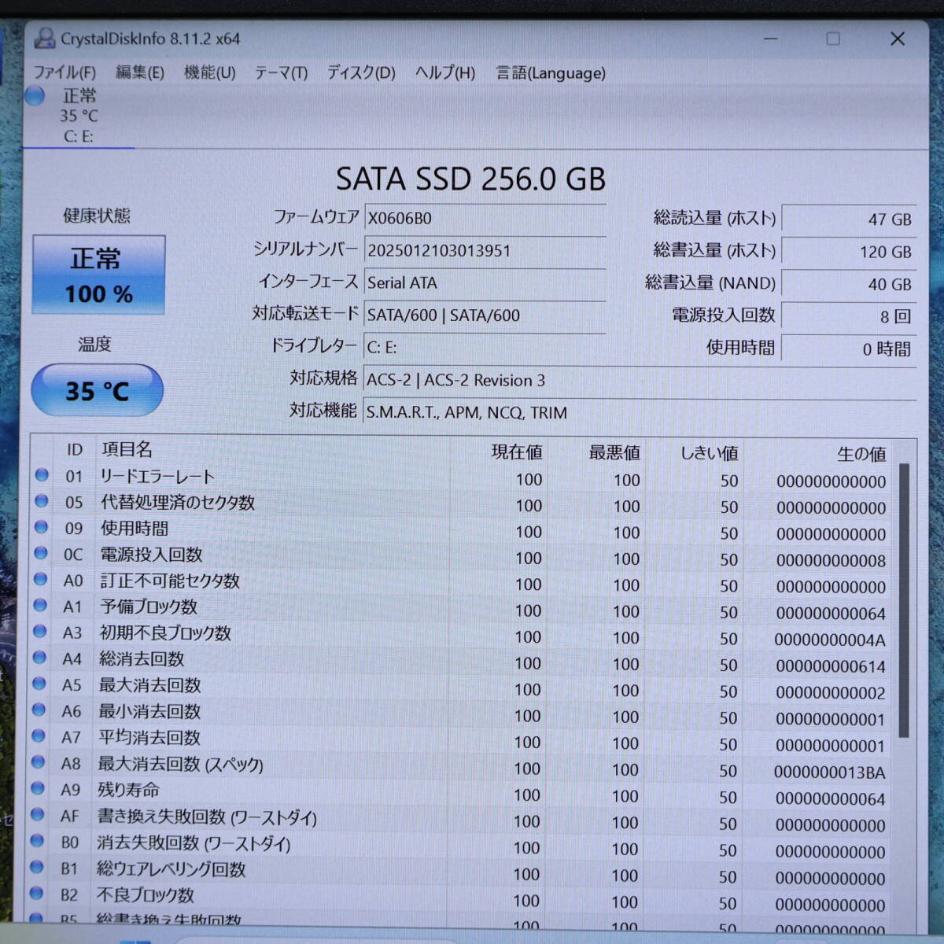Click the 最悪値 column header

click(x=614, y=453)
